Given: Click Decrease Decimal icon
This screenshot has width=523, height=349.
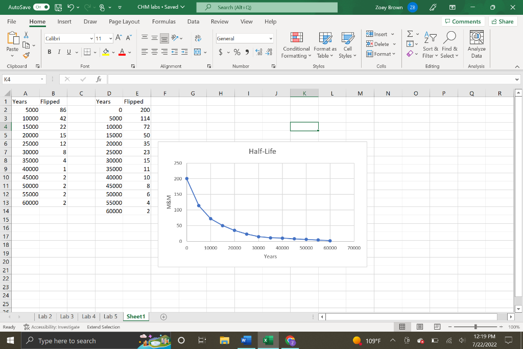Looking at the screenshot, I should [269, 52].
